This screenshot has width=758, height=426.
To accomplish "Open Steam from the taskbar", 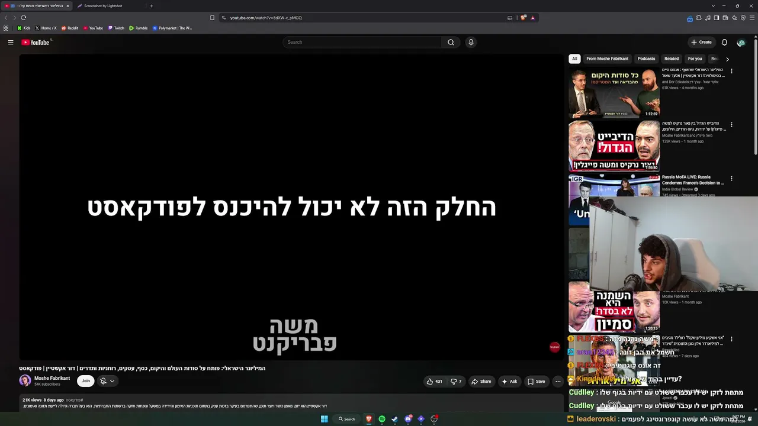I will [x=395, y=419].
